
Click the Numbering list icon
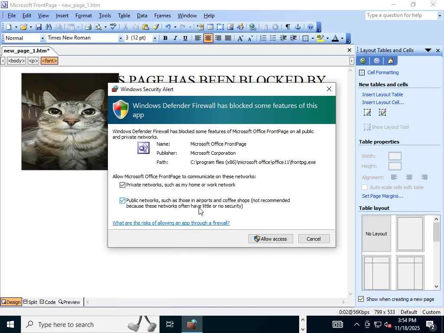click(263, 38)
